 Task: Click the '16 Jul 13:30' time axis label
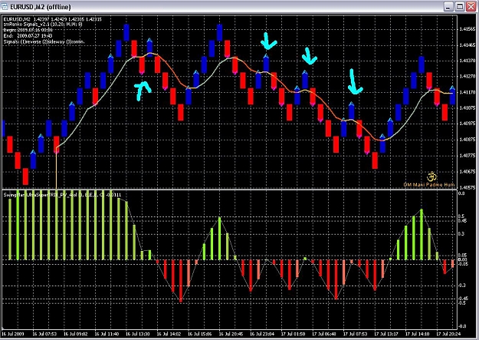pyautogui.click(x=138, y=334)
